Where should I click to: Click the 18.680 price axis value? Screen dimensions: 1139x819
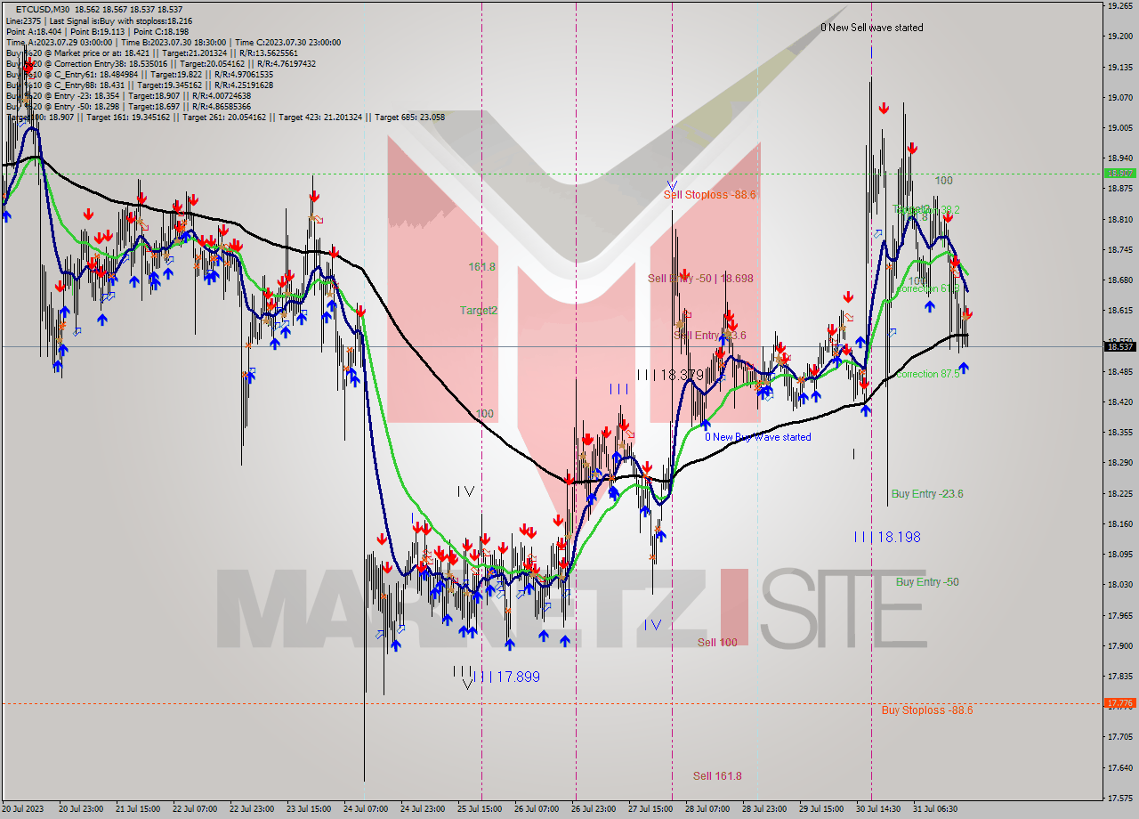click(x=1119, y=280)
